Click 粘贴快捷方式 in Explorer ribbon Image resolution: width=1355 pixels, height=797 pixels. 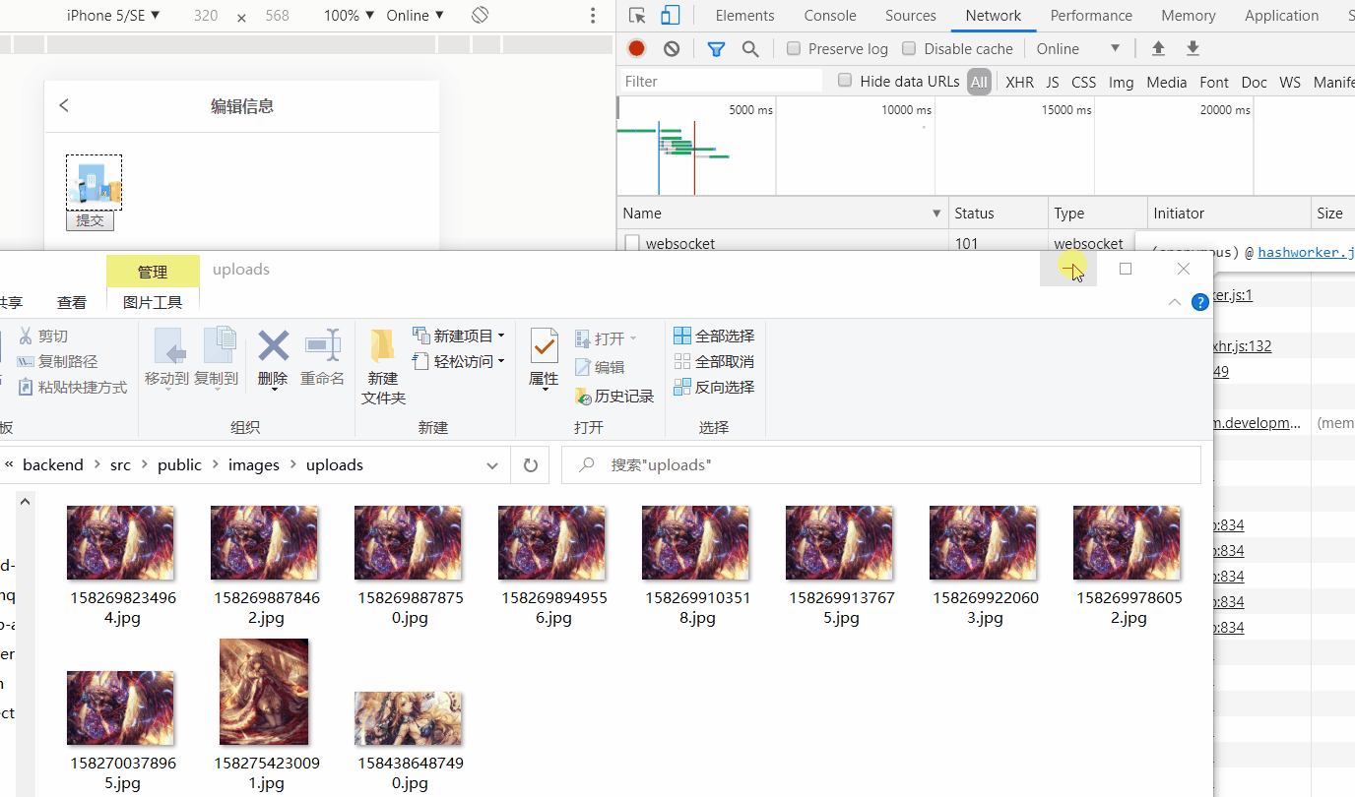pyautogui.click(x=74, y=388)
